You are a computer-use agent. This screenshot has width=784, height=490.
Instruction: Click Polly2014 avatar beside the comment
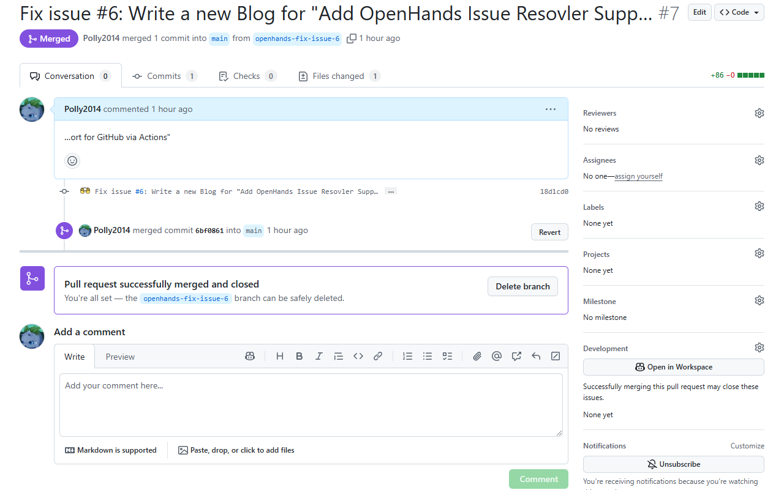32,110
